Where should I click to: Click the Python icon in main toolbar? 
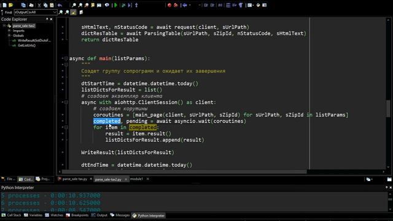[258, 5]
